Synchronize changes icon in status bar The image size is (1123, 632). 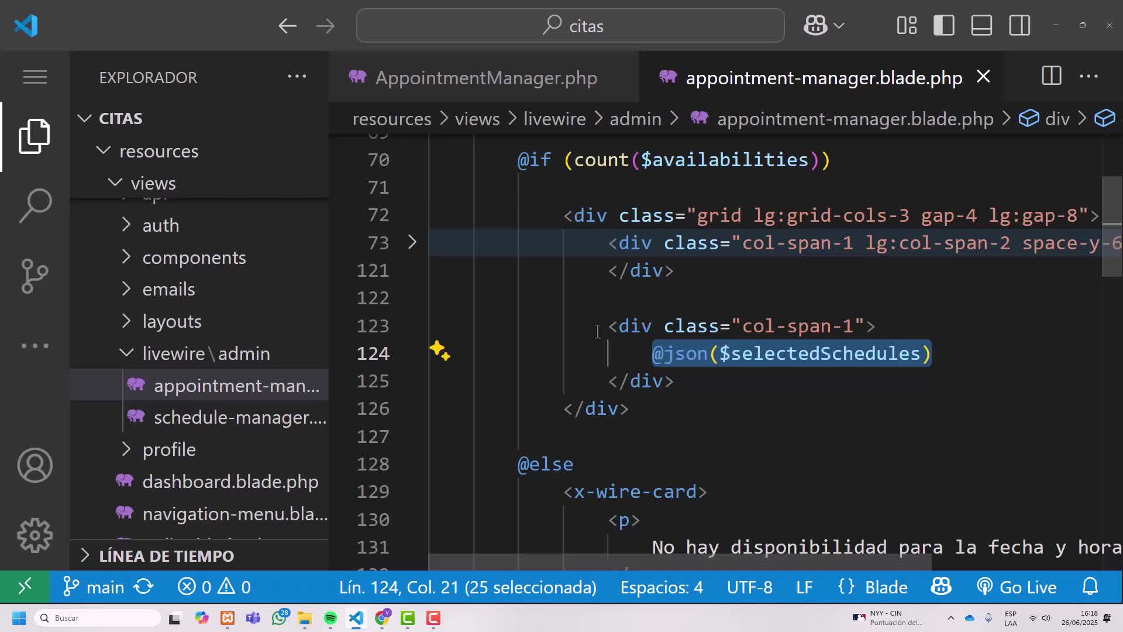tap(144, 586)
